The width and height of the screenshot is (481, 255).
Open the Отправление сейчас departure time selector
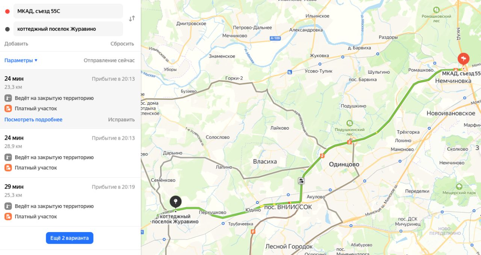pyautogui.click(x=109, y=60)
